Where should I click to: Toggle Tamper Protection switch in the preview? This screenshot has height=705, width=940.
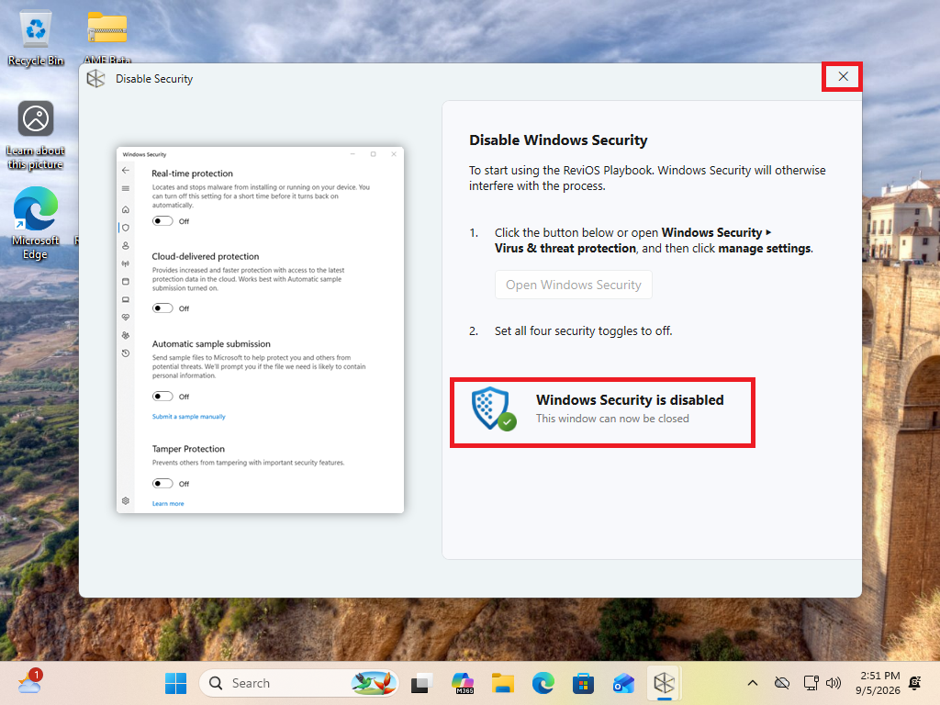click(x=162, y=483)
